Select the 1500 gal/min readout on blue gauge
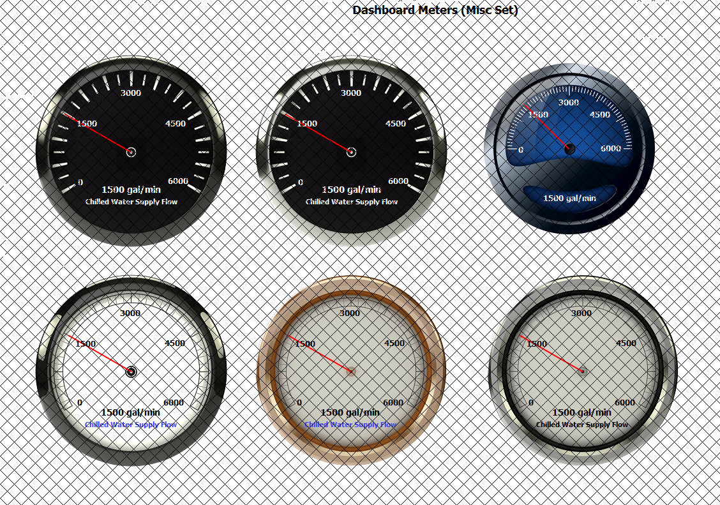The width and height of the screenshot is (720, 505). tap(569, 198)
